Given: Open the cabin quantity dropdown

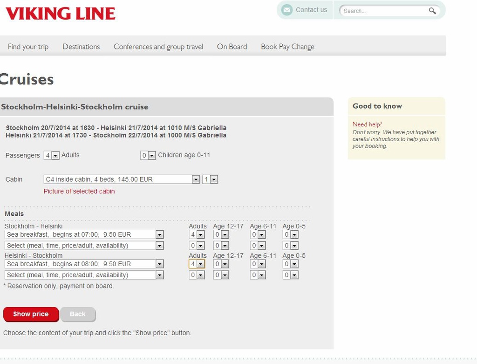Looking at the screenshot, I should click(210, 179).
